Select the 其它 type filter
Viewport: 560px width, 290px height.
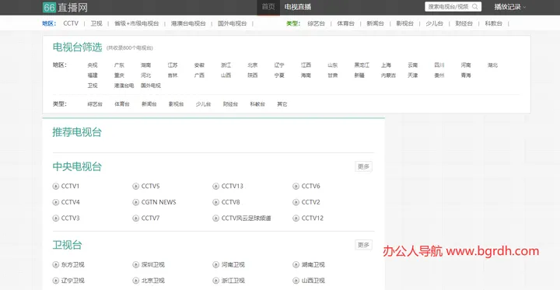coord(282,104)
